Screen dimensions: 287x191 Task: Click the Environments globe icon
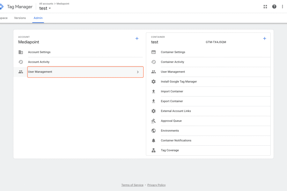tap(154, 131)
